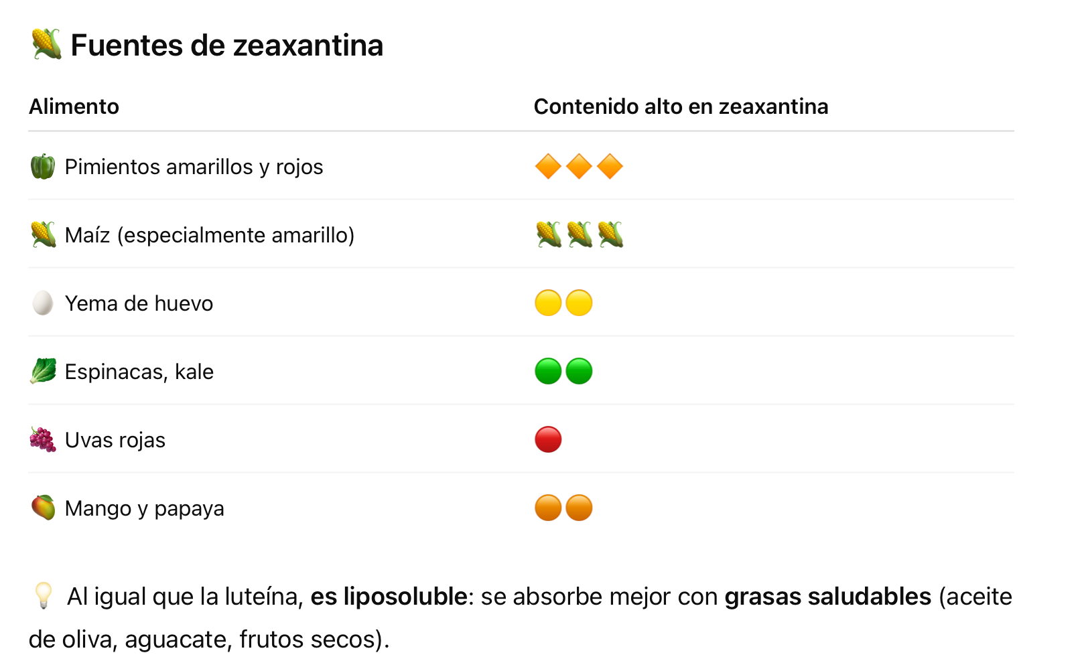This screenshot has height=667, width=1076.
Task: Click the Fuentes de zeaxantina heading
Action: coord(227,46)
